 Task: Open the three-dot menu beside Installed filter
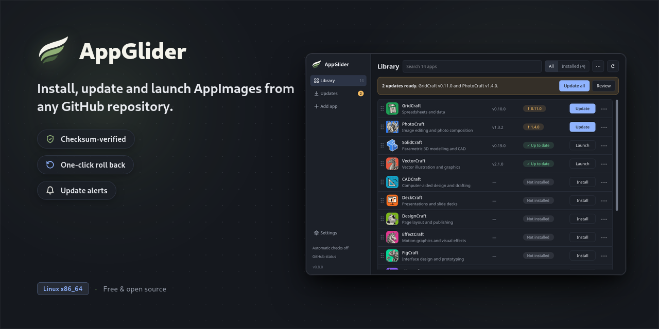(598, 66)
